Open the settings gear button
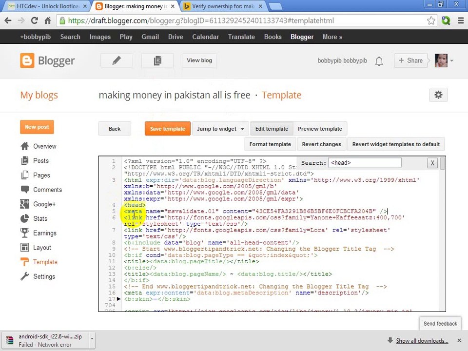The image size is (468, 351). tap(438, 95)
